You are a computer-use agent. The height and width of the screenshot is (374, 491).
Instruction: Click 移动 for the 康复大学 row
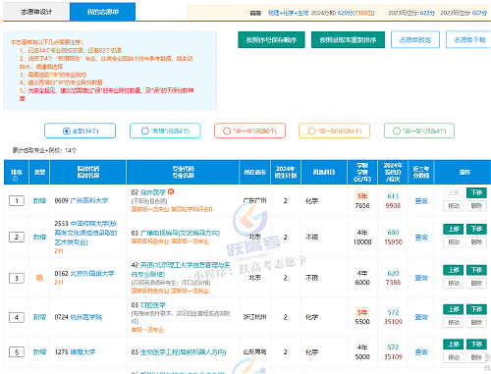pyautogui.click(x=454, y=357)
